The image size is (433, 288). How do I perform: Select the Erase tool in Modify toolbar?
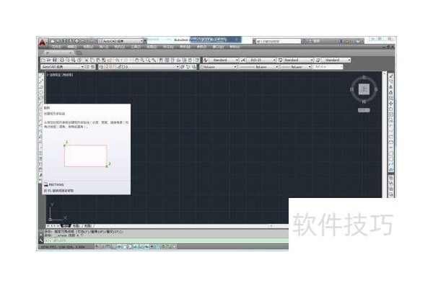pyautogui.click(x=391, y=76)
